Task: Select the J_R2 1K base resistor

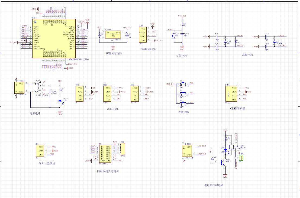Action: click(212, 159)
